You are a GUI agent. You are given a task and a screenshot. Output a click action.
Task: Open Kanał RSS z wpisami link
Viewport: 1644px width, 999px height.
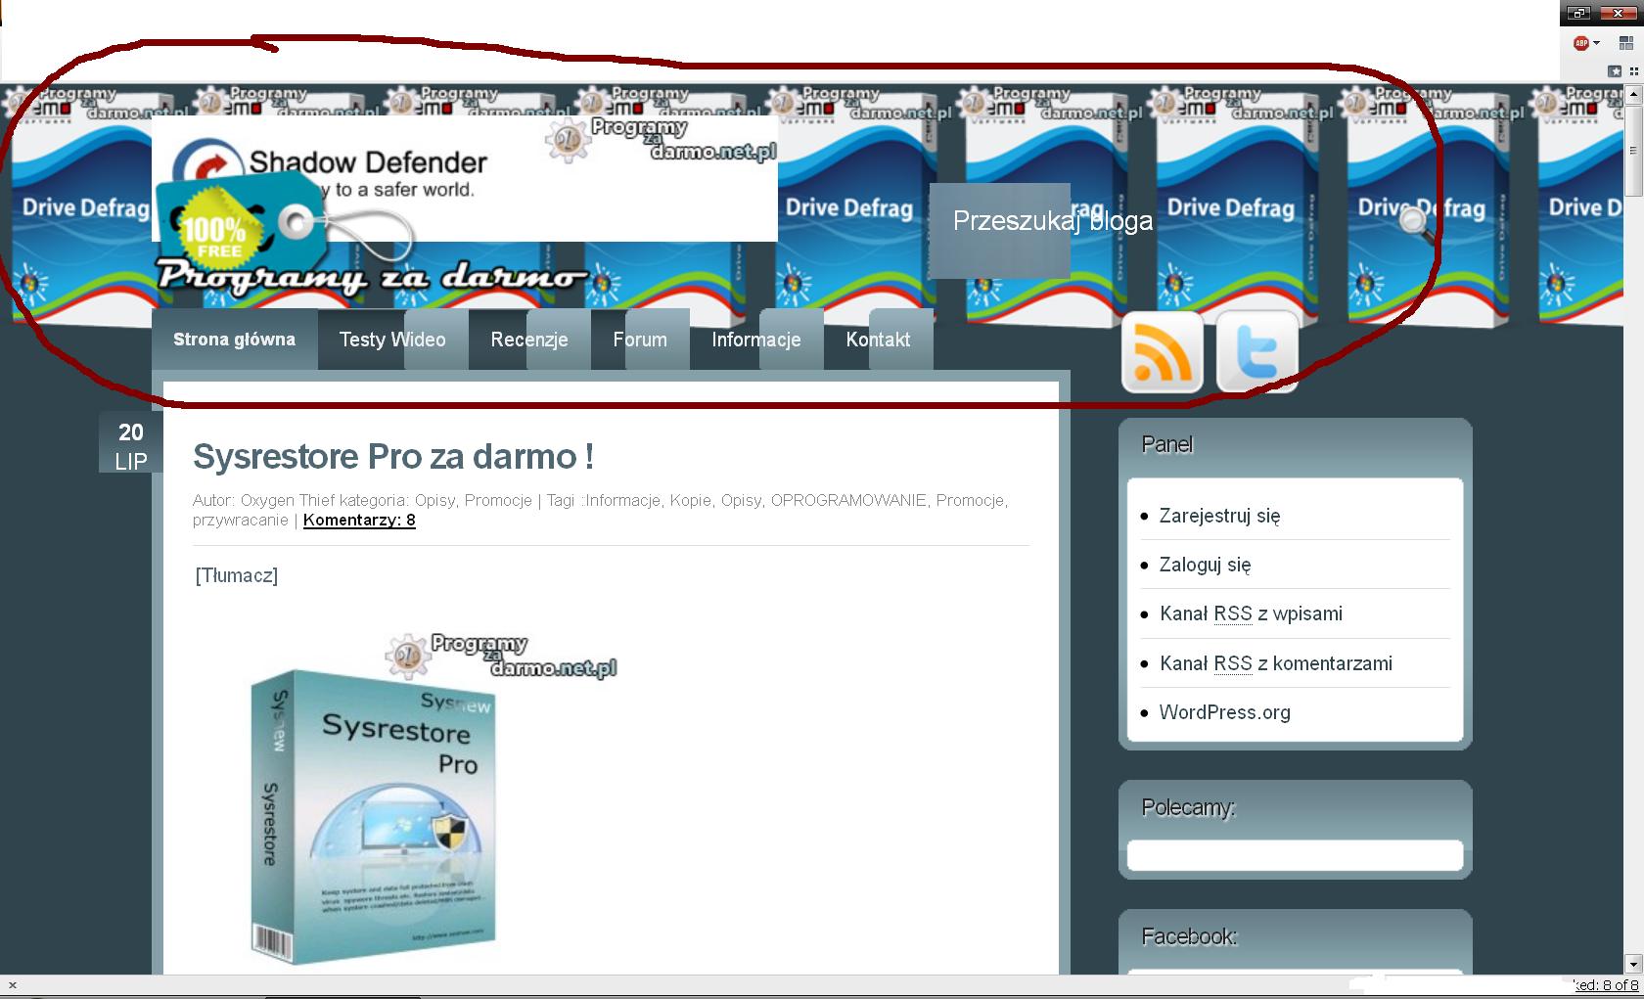(x=1251, y=613)
